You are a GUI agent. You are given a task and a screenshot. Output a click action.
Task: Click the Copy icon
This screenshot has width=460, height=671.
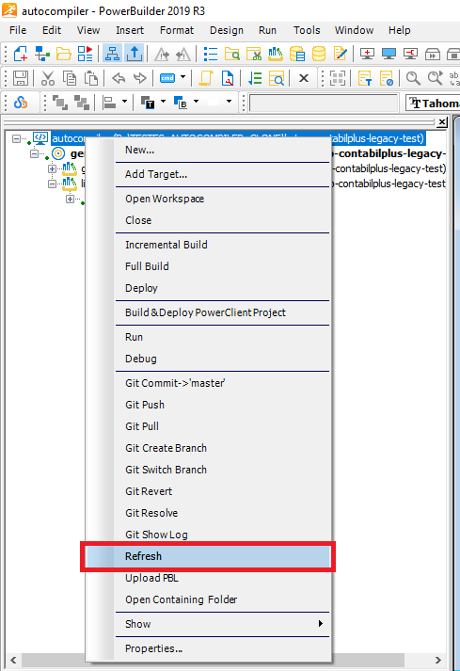[70, 78]
